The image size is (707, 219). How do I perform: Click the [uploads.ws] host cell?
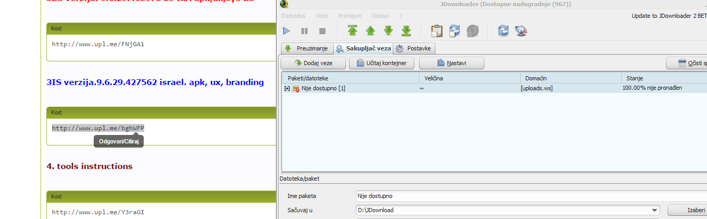[x=536, y=88]
